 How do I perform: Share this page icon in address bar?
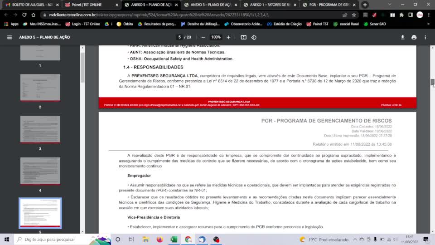[x=345, y=15]
